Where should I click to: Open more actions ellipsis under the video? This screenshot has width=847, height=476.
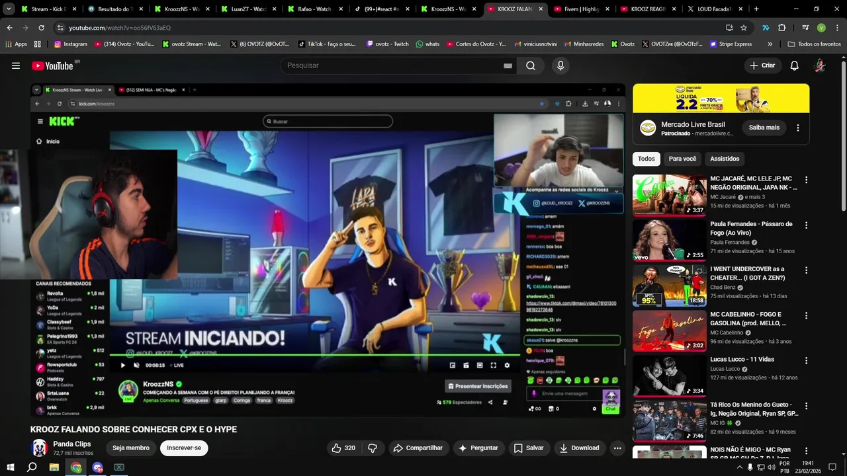pos(617,448)
